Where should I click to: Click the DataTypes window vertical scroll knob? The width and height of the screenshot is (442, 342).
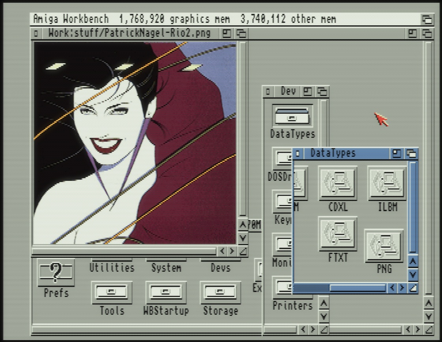(x=413, y=207)
